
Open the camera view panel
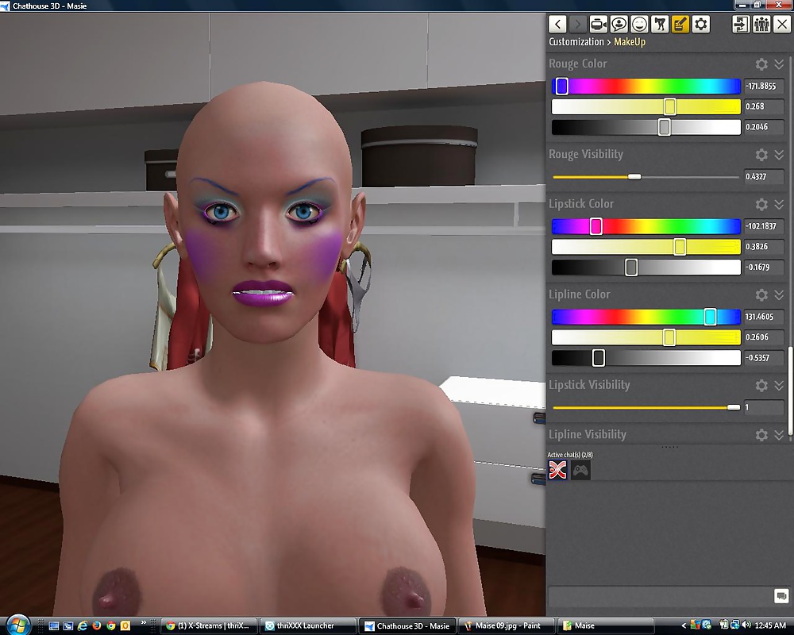(598, 24)
